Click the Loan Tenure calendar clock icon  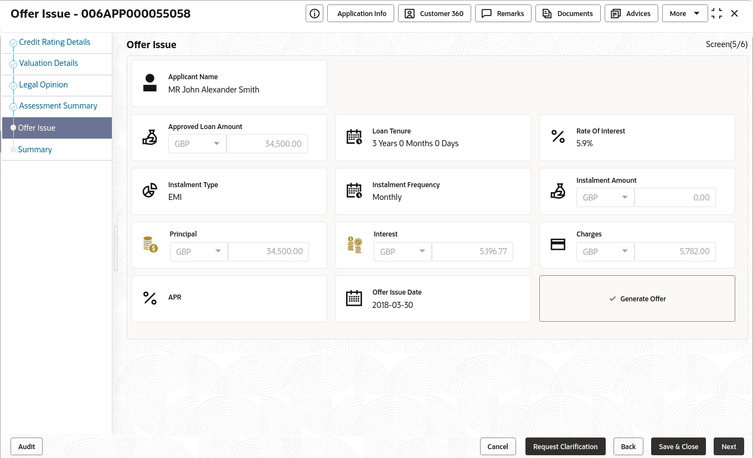(x=354, y=137)
